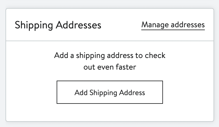Viewport: 219px width, 127px height.
Task: Open address management via Manage addresses
Action: pos(173,25)
